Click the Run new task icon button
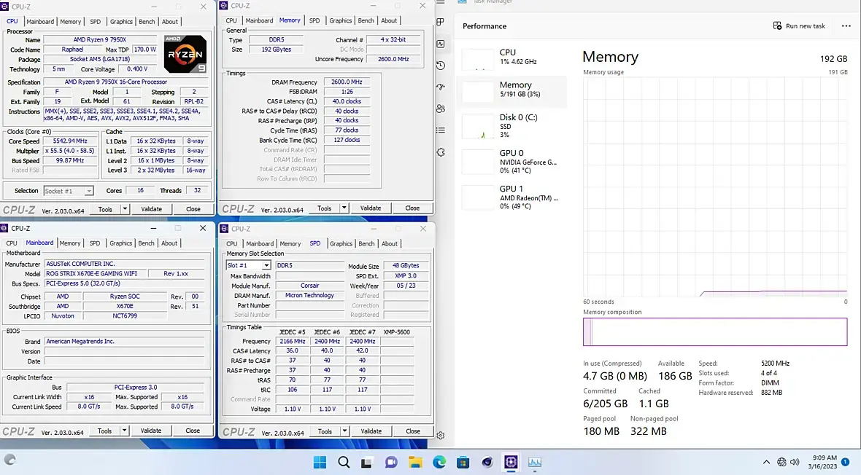Viewport: 861px width, 475px height. [x=799, y=25]
